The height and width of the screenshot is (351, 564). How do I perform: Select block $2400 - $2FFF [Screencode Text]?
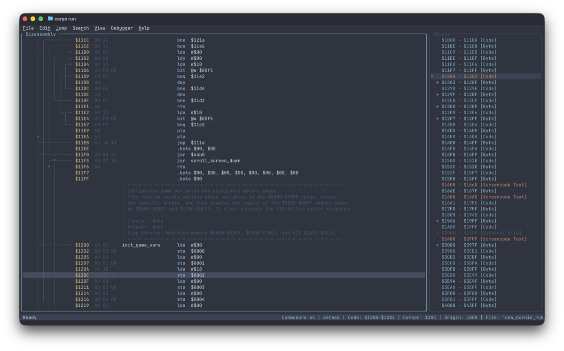(484, 239)
